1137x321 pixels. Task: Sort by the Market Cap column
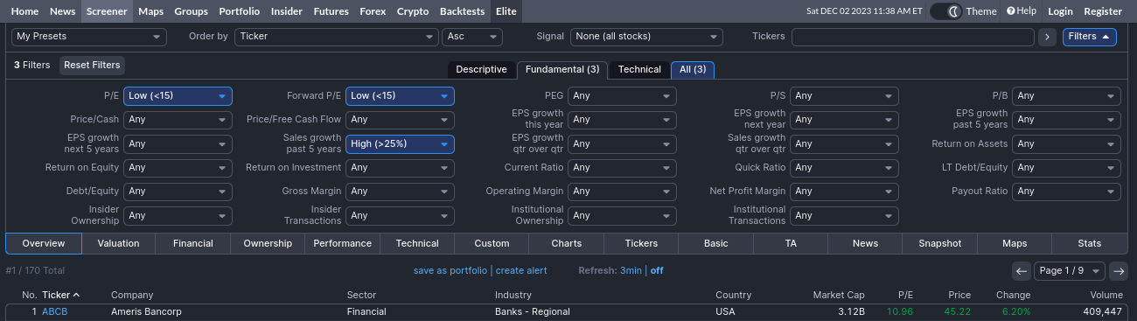click(839, 295)
